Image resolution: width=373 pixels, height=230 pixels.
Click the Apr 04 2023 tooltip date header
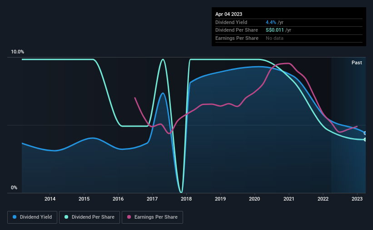pos(229,14)
